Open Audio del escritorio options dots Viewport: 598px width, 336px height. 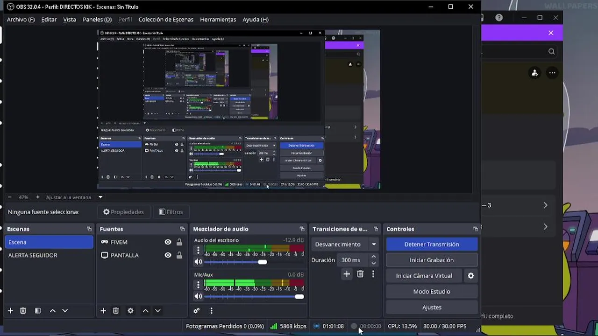click(x=198, y=251)
